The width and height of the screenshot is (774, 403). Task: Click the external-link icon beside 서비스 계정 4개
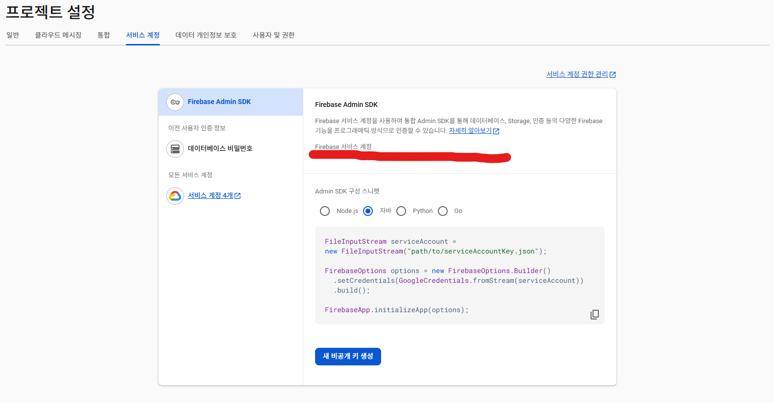(x=238, y=196)
